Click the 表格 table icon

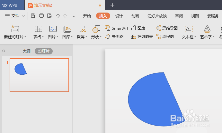(x=39, y=29)
